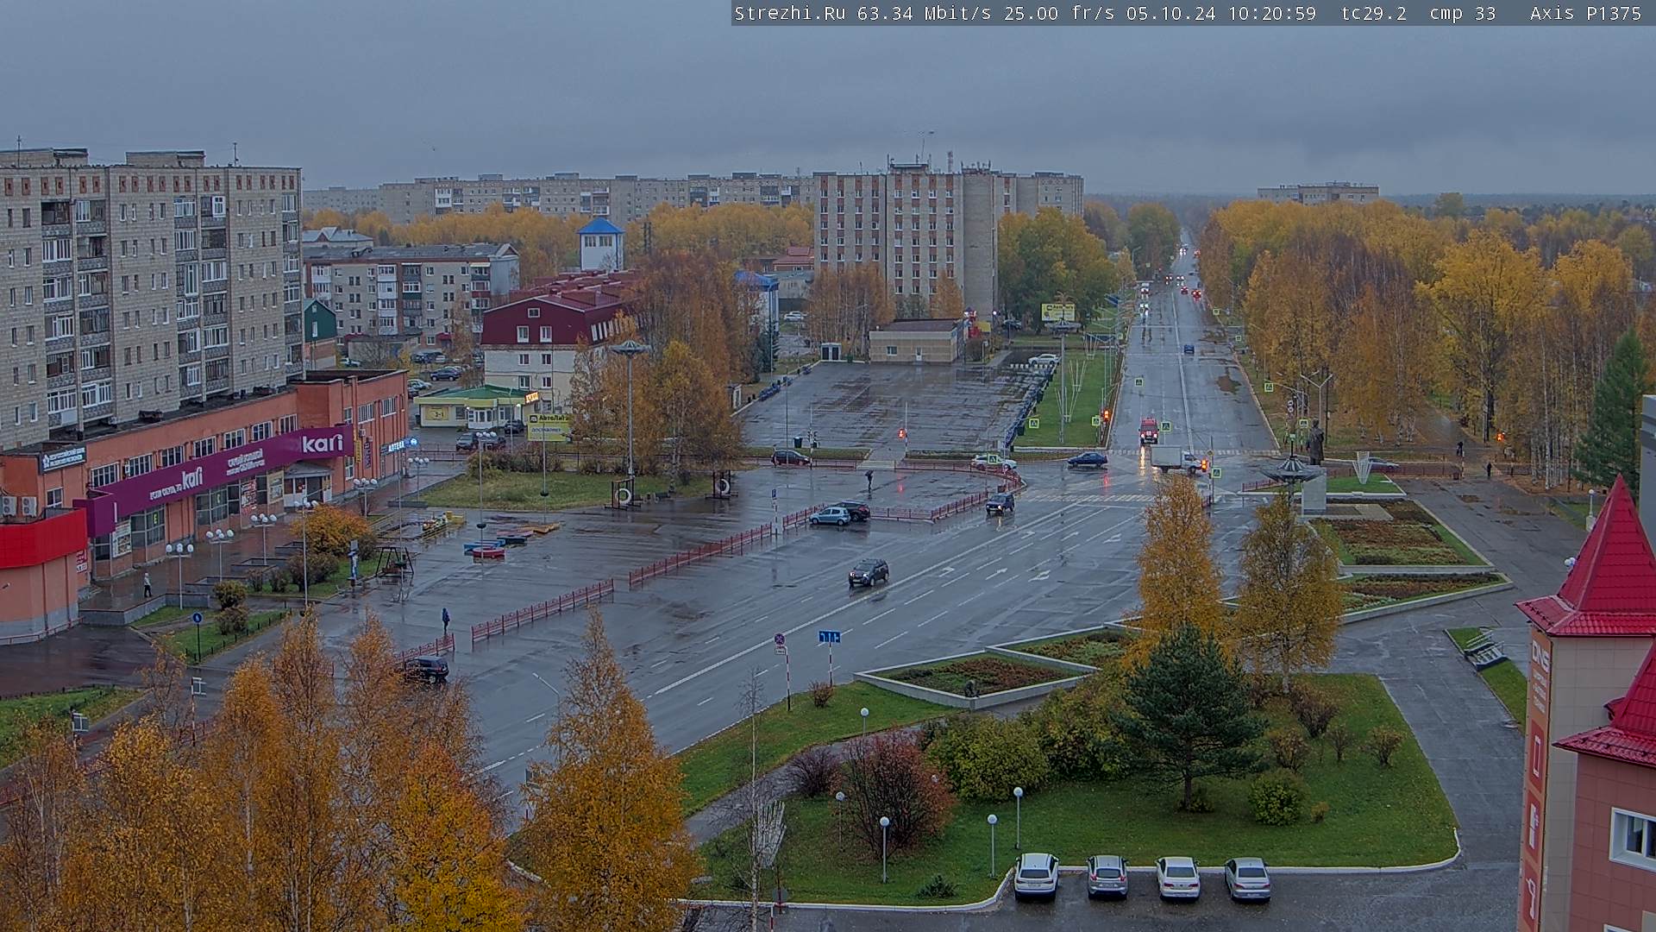Click the 10:20:59 time stamp
Viewport: 1656px width, 932px height.
click(1272, 13)
